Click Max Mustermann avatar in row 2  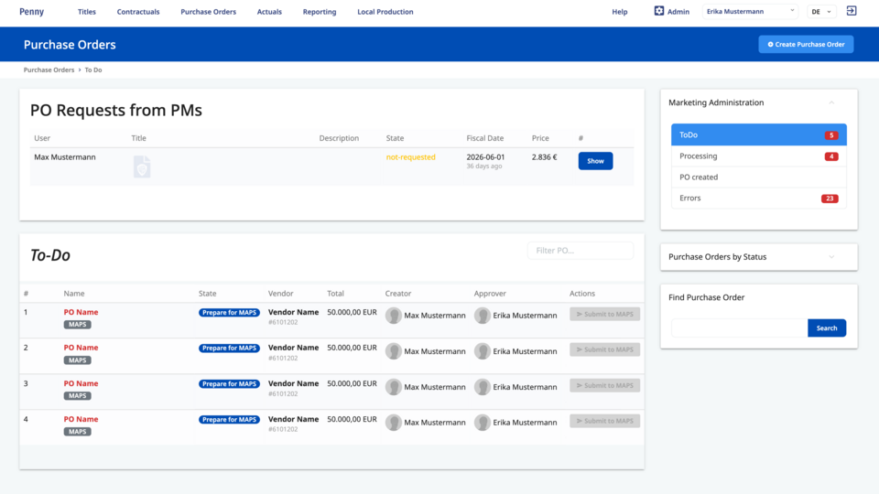coord(394,351)
